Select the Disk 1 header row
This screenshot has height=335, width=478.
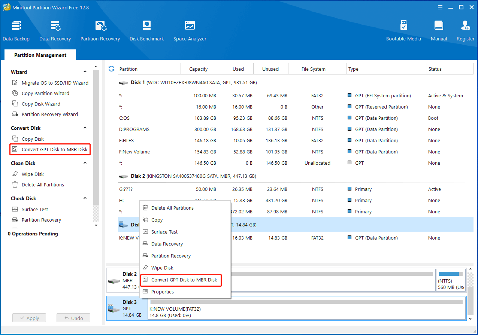pos(296,82)
